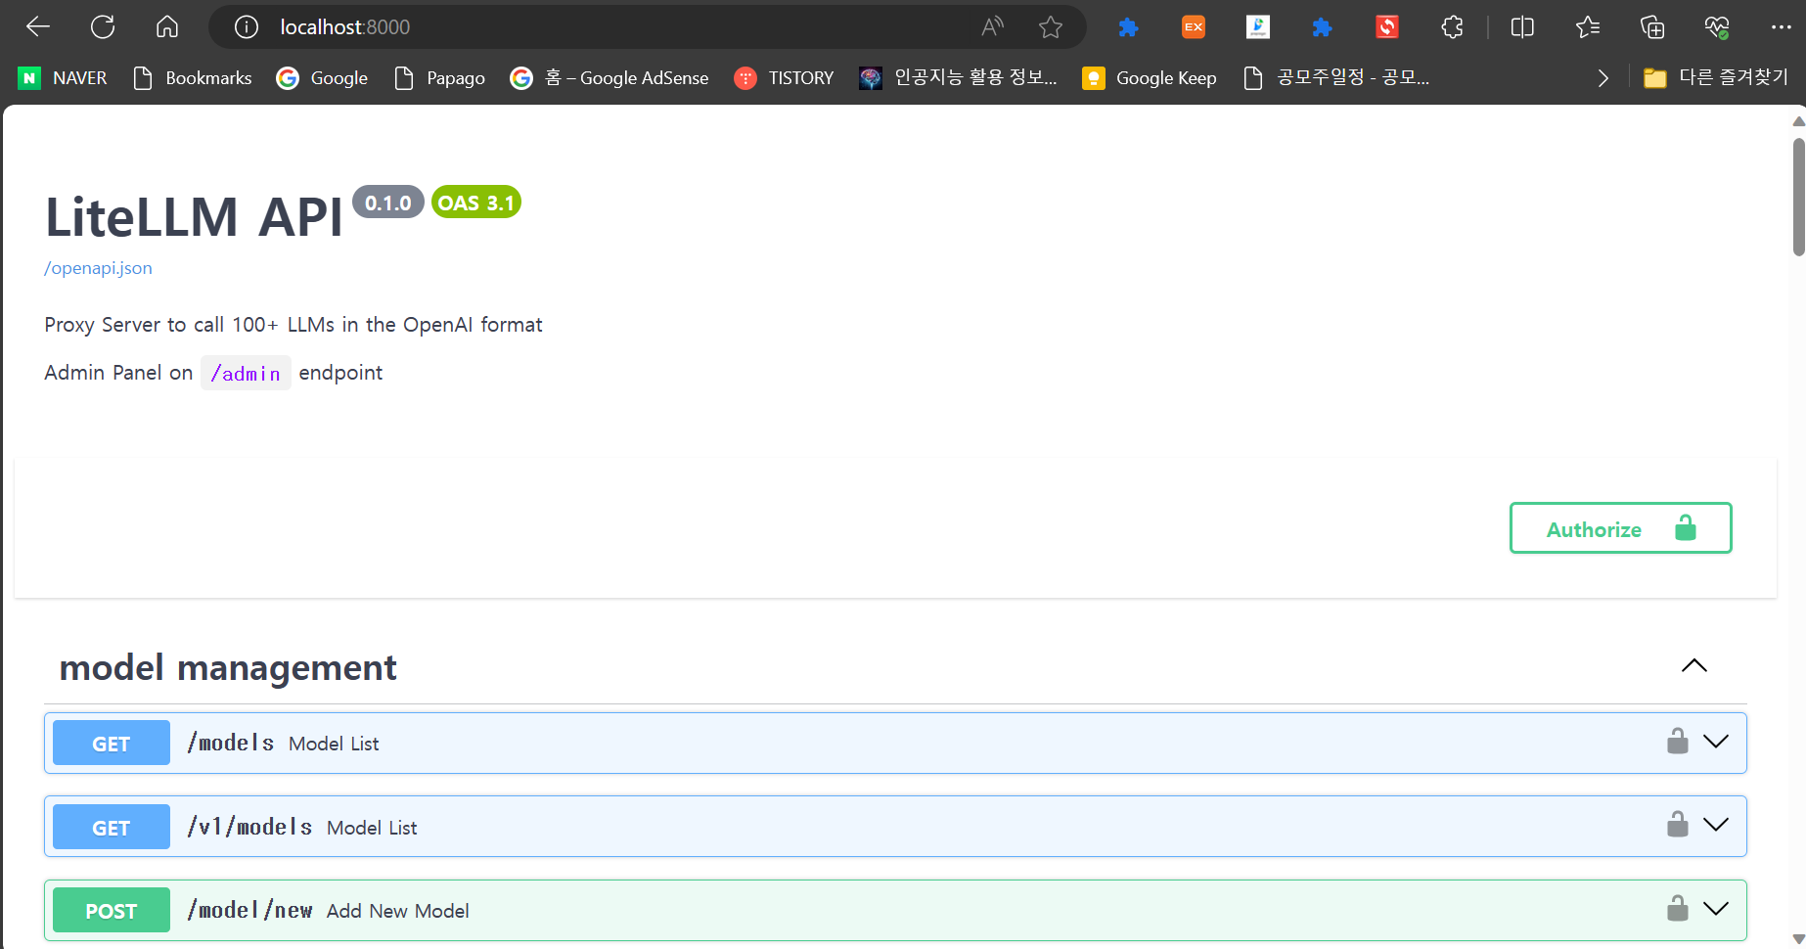Open 인공지능 활용 정보 bookmark

[958, 78]
